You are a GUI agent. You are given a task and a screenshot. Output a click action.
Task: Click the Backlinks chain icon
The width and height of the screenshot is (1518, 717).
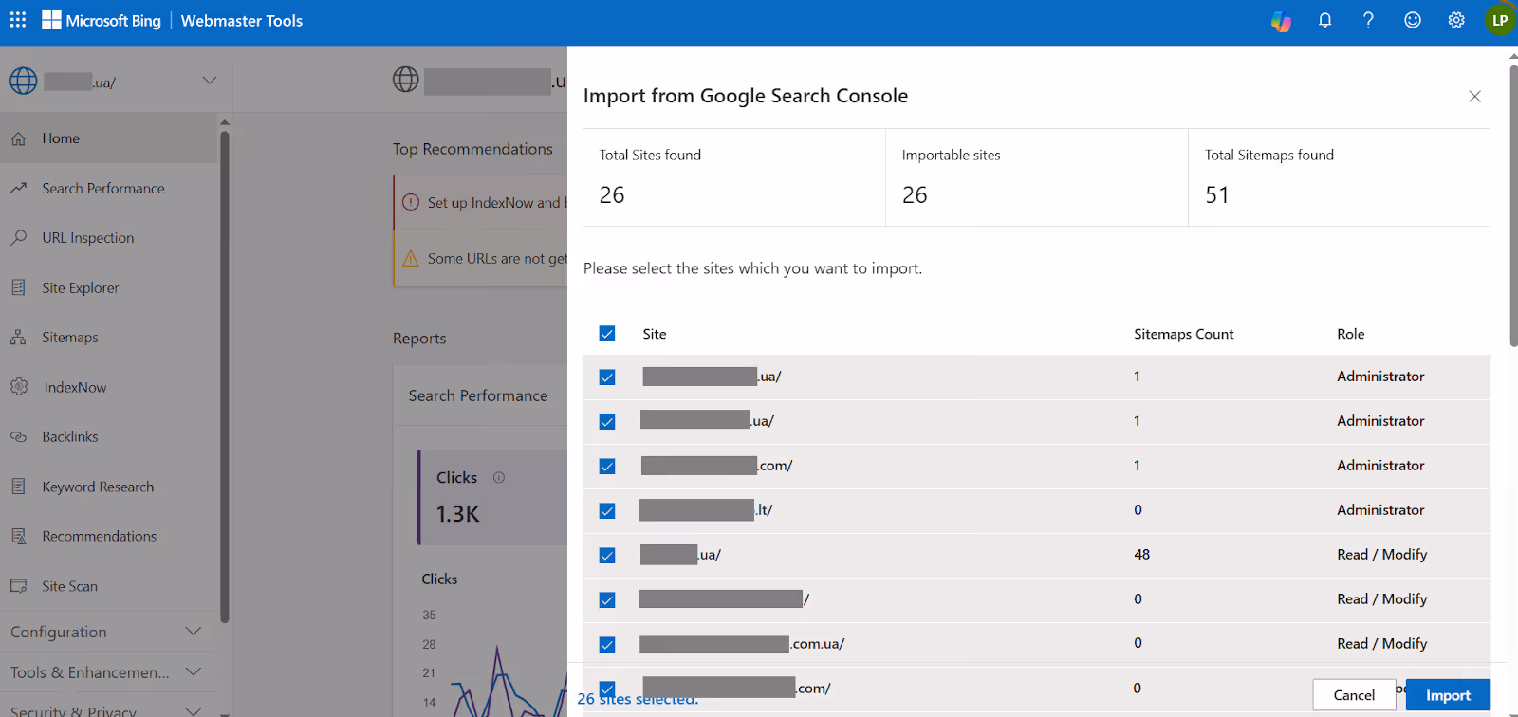point(18,436)
